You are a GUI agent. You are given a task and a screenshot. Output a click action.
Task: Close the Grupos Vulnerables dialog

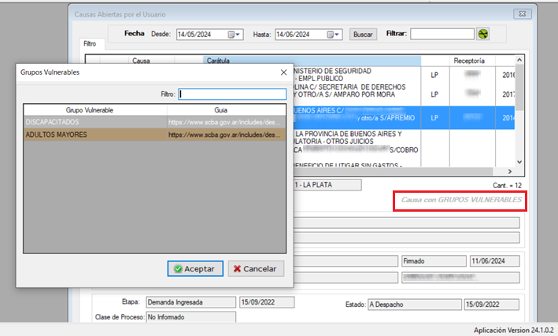coord(283,72)
